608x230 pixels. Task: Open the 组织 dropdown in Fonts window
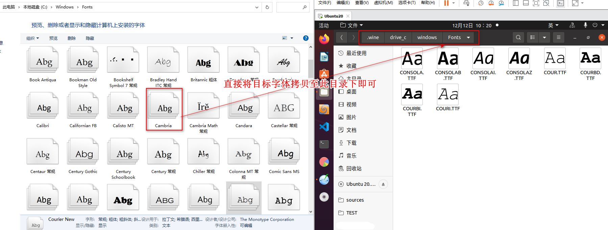click(x=33, y=38)
